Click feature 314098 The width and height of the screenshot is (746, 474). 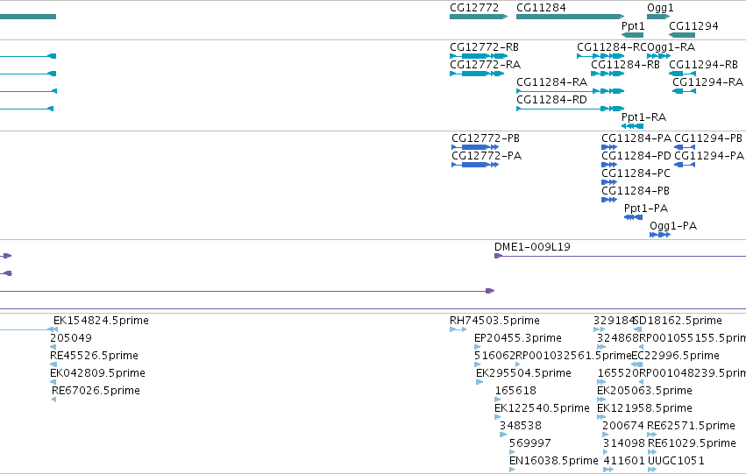click(606, 452)
